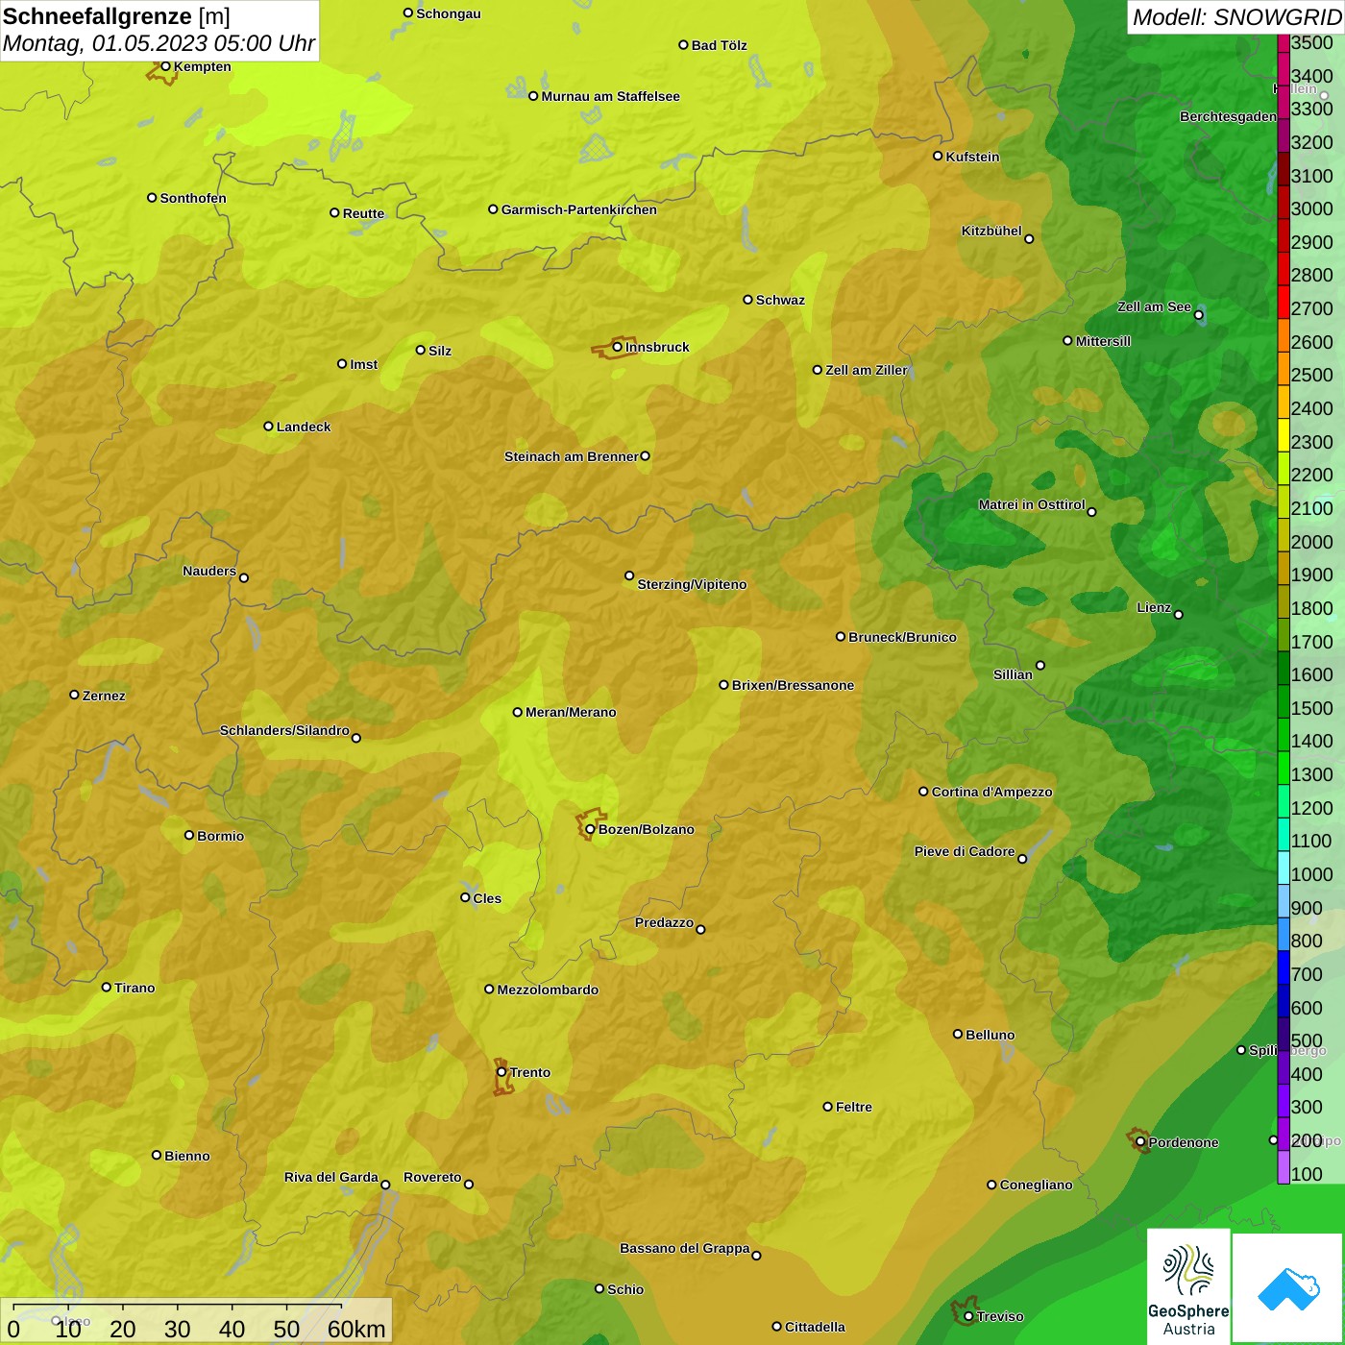Click the Sterzing/Vipiteno label
1345x1345 pixels.
(x=692, y=584)
